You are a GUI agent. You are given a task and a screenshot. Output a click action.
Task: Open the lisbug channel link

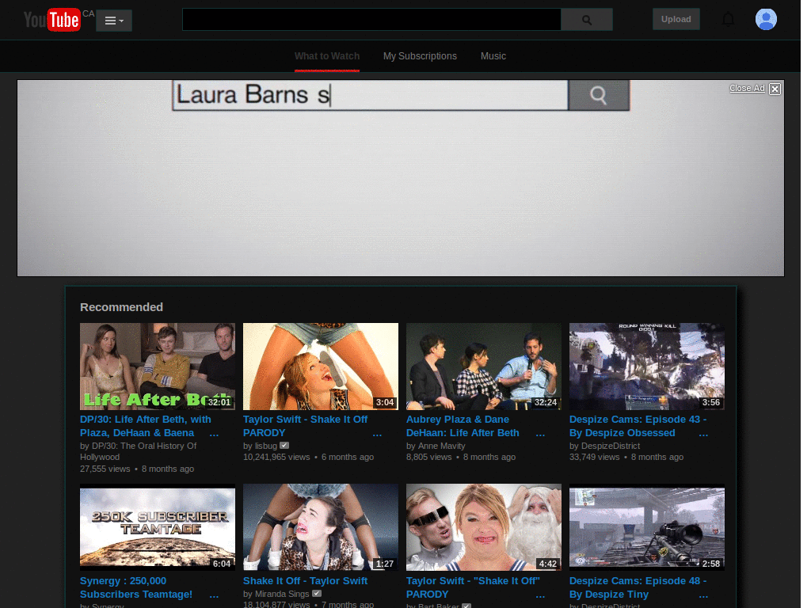[266, 446]
